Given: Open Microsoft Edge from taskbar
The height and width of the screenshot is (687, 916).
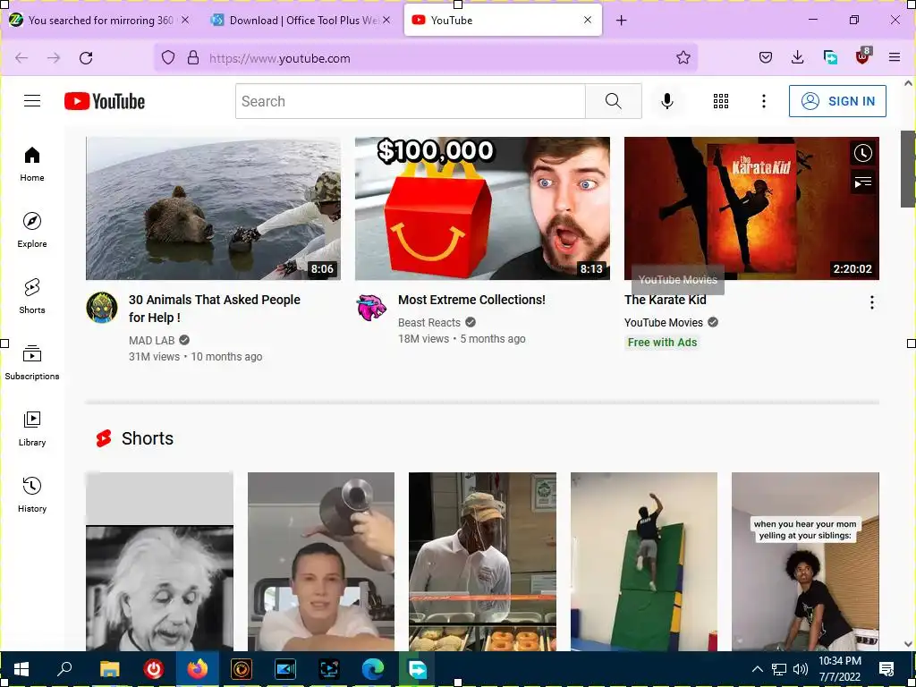Looking at the screenshot, I should click(x=373, y=669).
